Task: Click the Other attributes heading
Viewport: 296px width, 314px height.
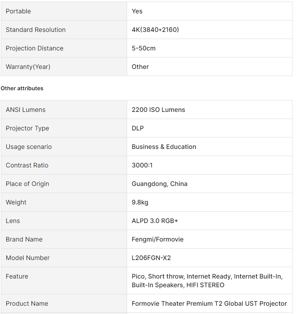Action: [22, 88]
